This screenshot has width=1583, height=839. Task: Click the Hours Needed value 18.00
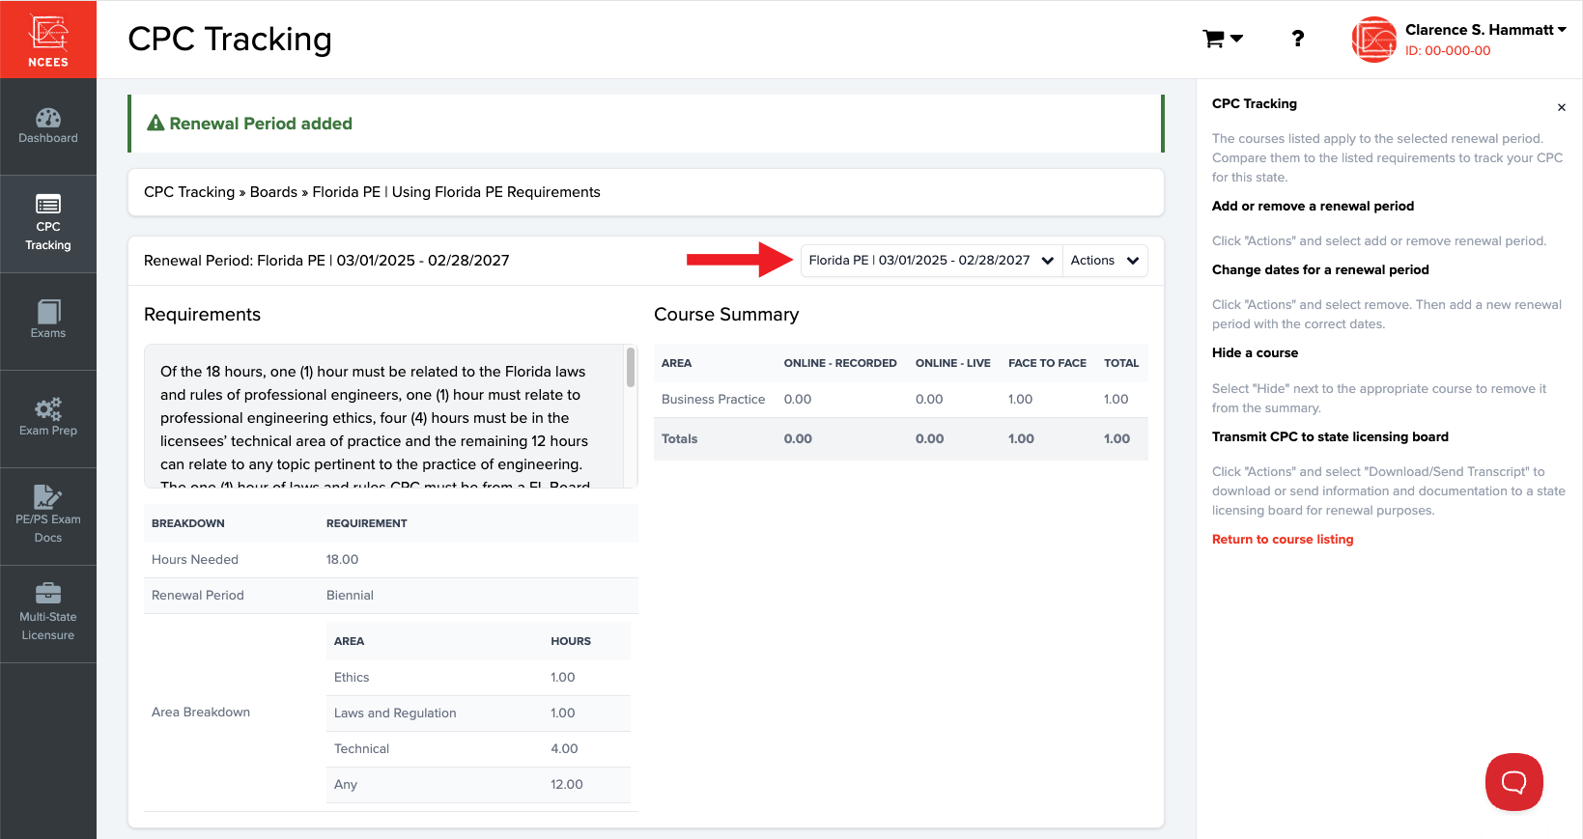pos(342,560)
